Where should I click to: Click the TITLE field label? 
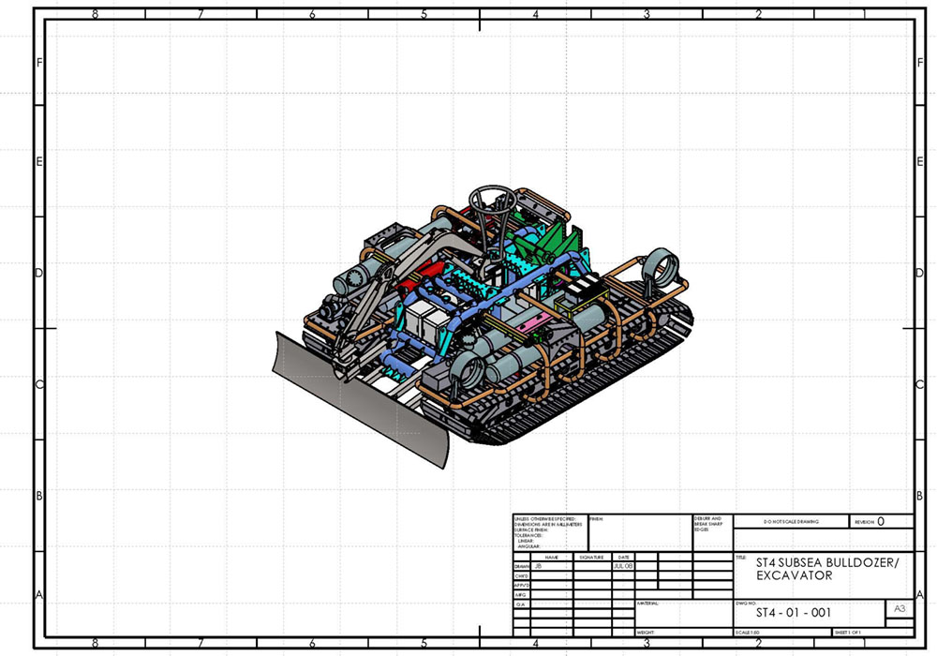[x=741, y=557]
